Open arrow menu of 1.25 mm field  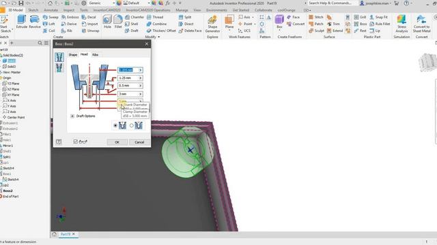[x=140, y=78]
